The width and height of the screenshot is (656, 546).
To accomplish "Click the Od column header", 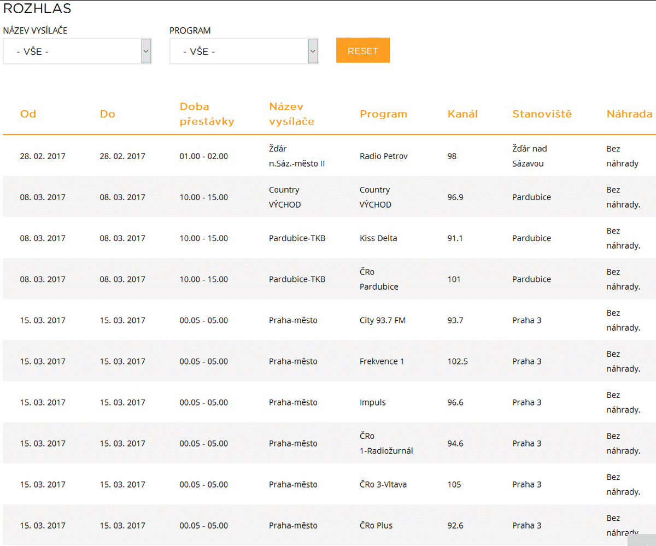I will (28, 114).
